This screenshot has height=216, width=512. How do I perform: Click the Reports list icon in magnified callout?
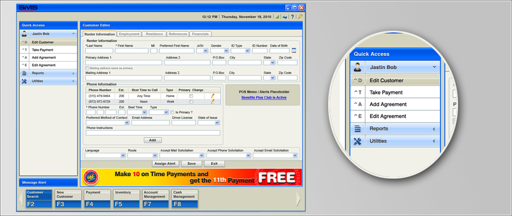357,129
